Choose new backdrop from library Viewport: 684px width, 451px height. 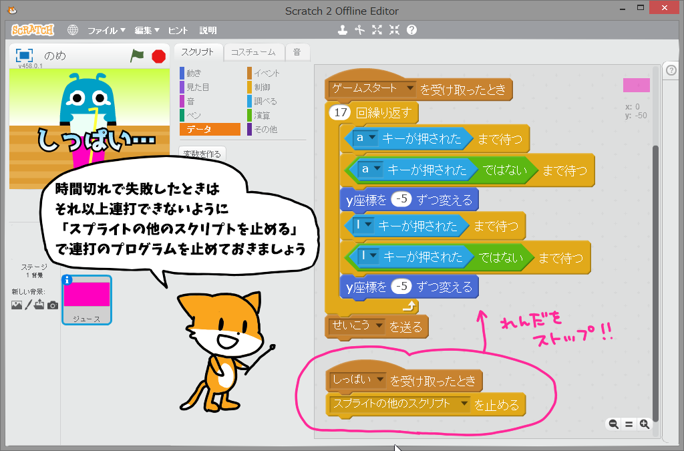[17, 305]
